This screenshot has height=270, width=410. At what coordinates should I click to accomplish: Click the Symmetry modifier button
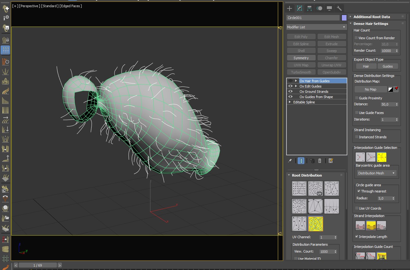pos(301,58)
